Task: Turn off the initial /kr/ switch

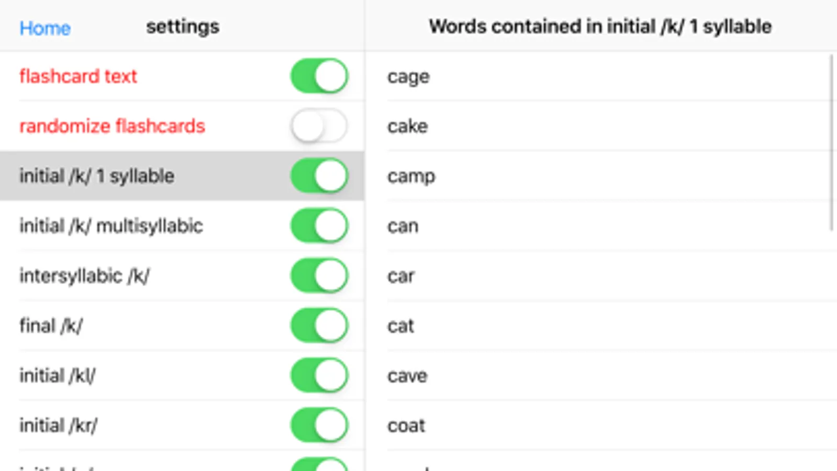Action: (319, 425)
